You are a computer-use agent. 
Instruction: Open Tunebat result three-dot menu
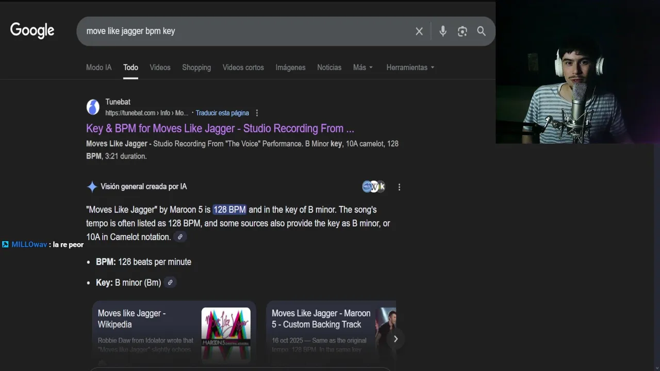point(257,113)
